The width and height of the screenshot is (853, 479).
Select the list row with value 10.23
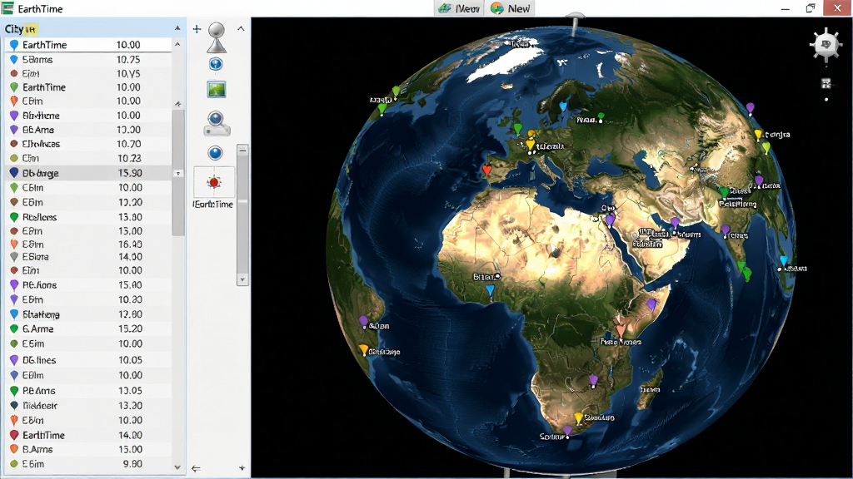click(88, 159)
